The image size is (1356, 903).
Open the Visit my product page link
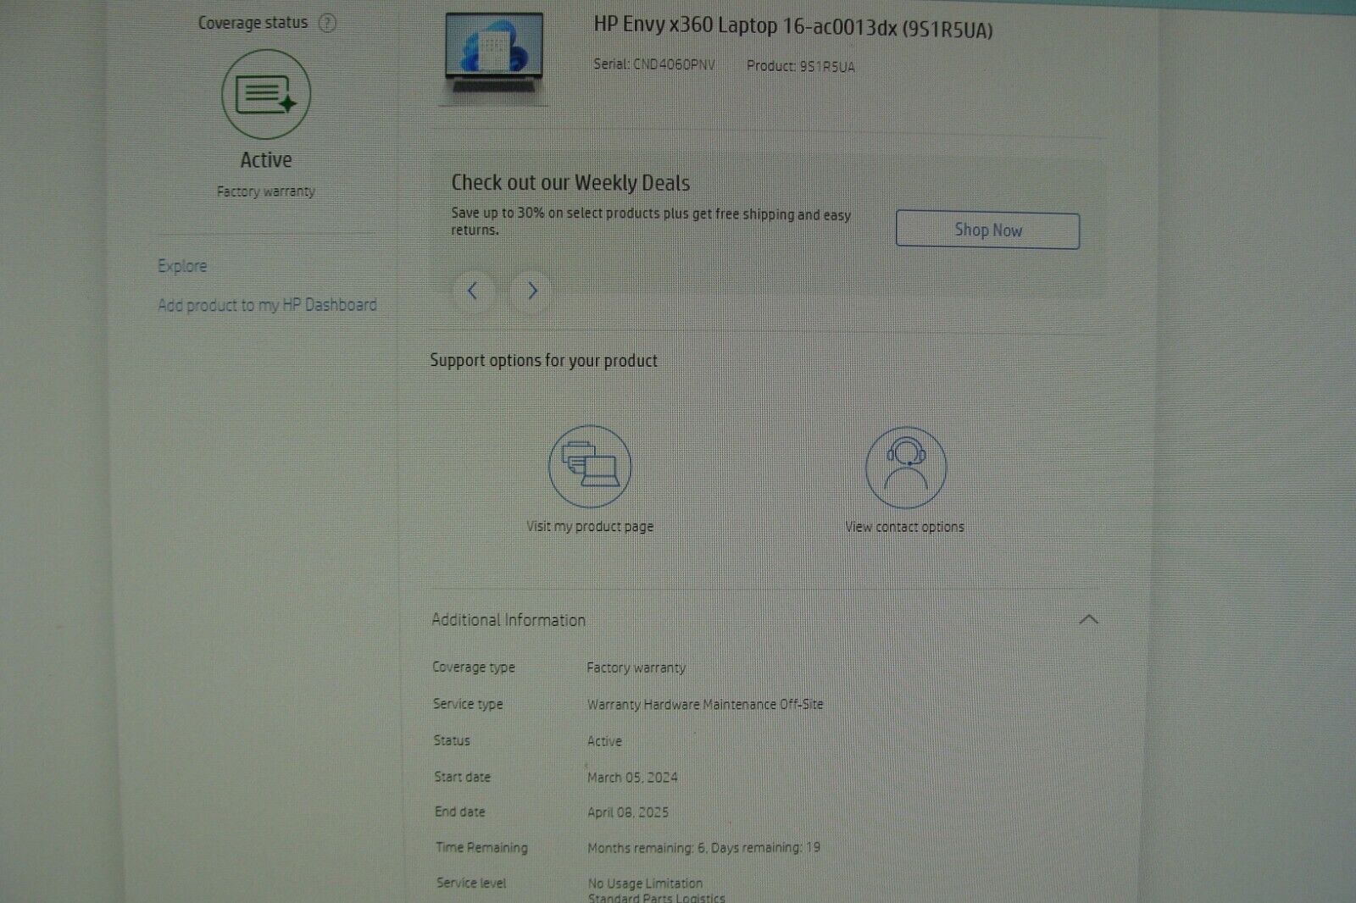pyautogui.click(x=590, y=526)
